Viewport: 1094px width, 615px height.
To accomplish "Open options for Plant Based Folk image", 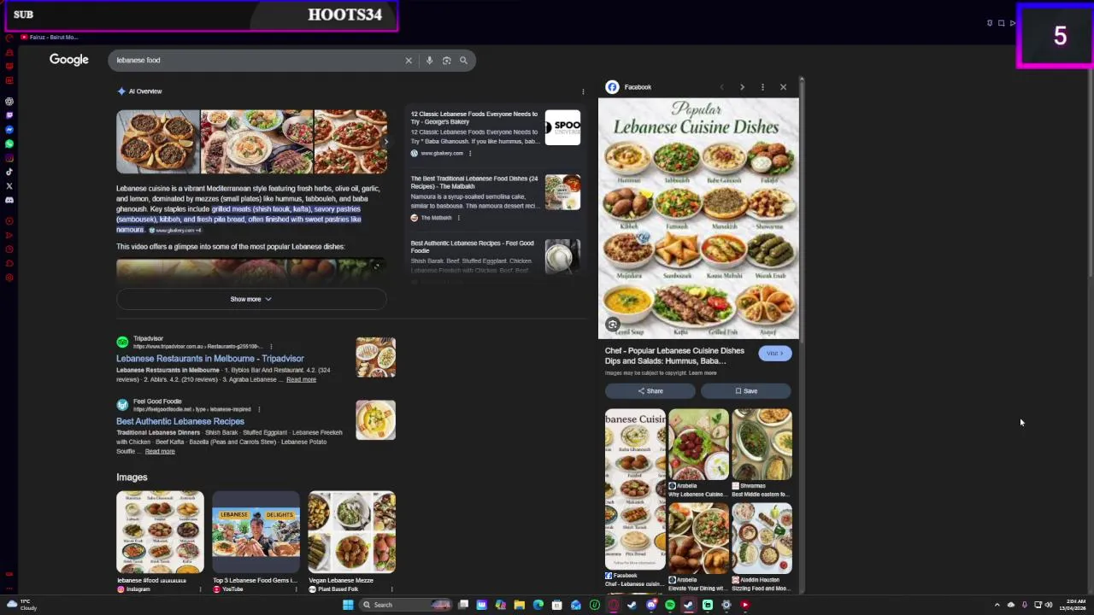I will click(391, 589).
